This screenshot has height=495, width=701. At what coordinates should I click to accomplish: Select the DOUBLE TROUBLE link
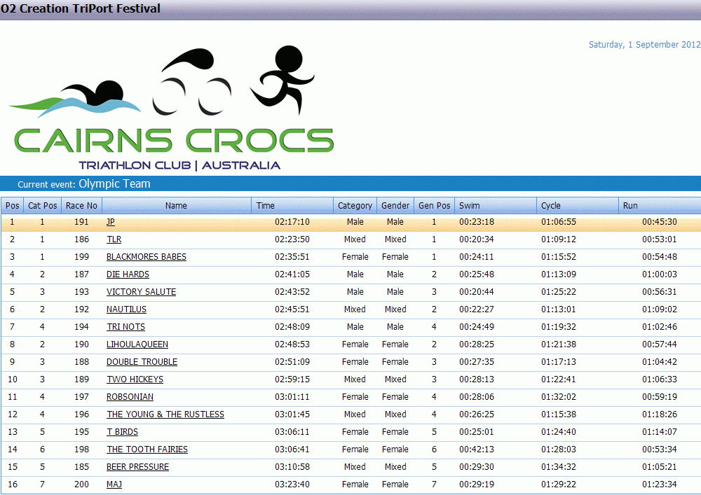click(x=142, y=361)
